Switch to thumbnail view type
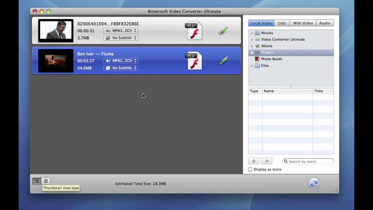This screenshot has width=373, height=210. (x=37, y=181)
